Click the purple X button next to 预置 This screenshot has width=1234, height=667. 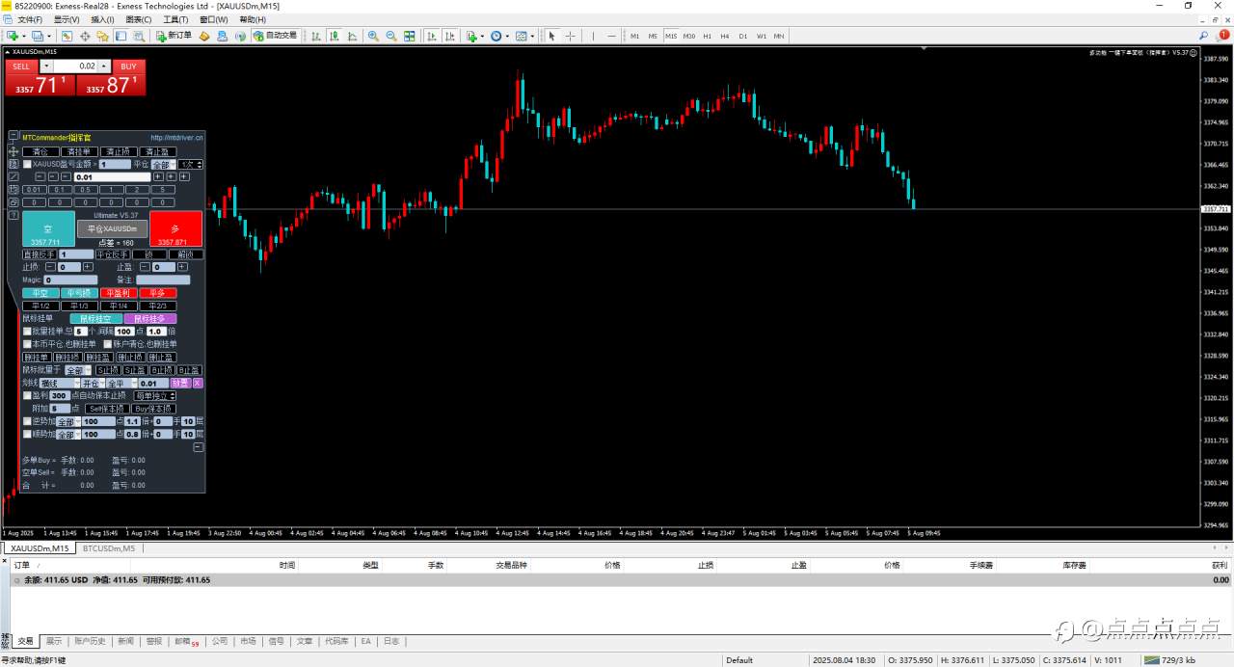(x=198, y=383)
